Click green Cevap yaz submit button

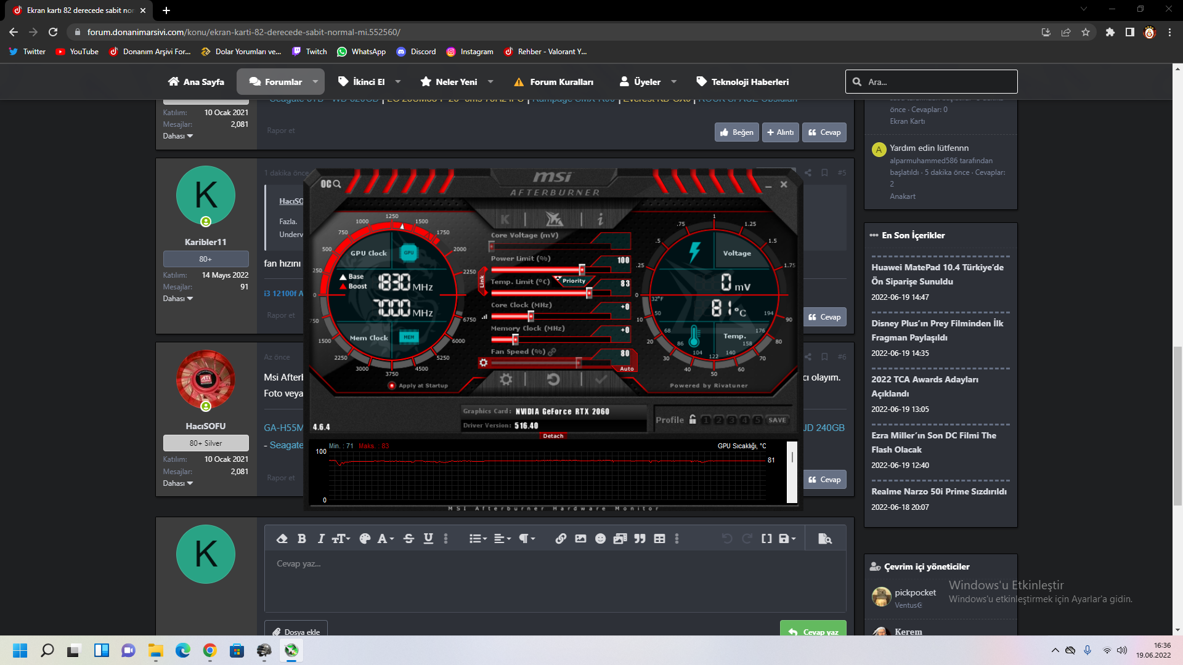[x=813, y=629]
